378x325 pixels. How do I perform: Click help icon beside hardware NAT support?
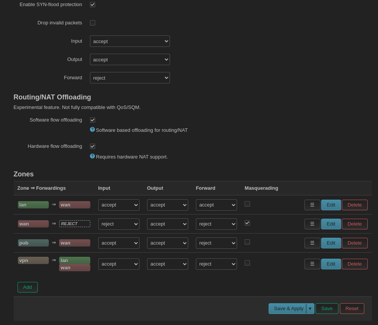click(x=92, y=156)
